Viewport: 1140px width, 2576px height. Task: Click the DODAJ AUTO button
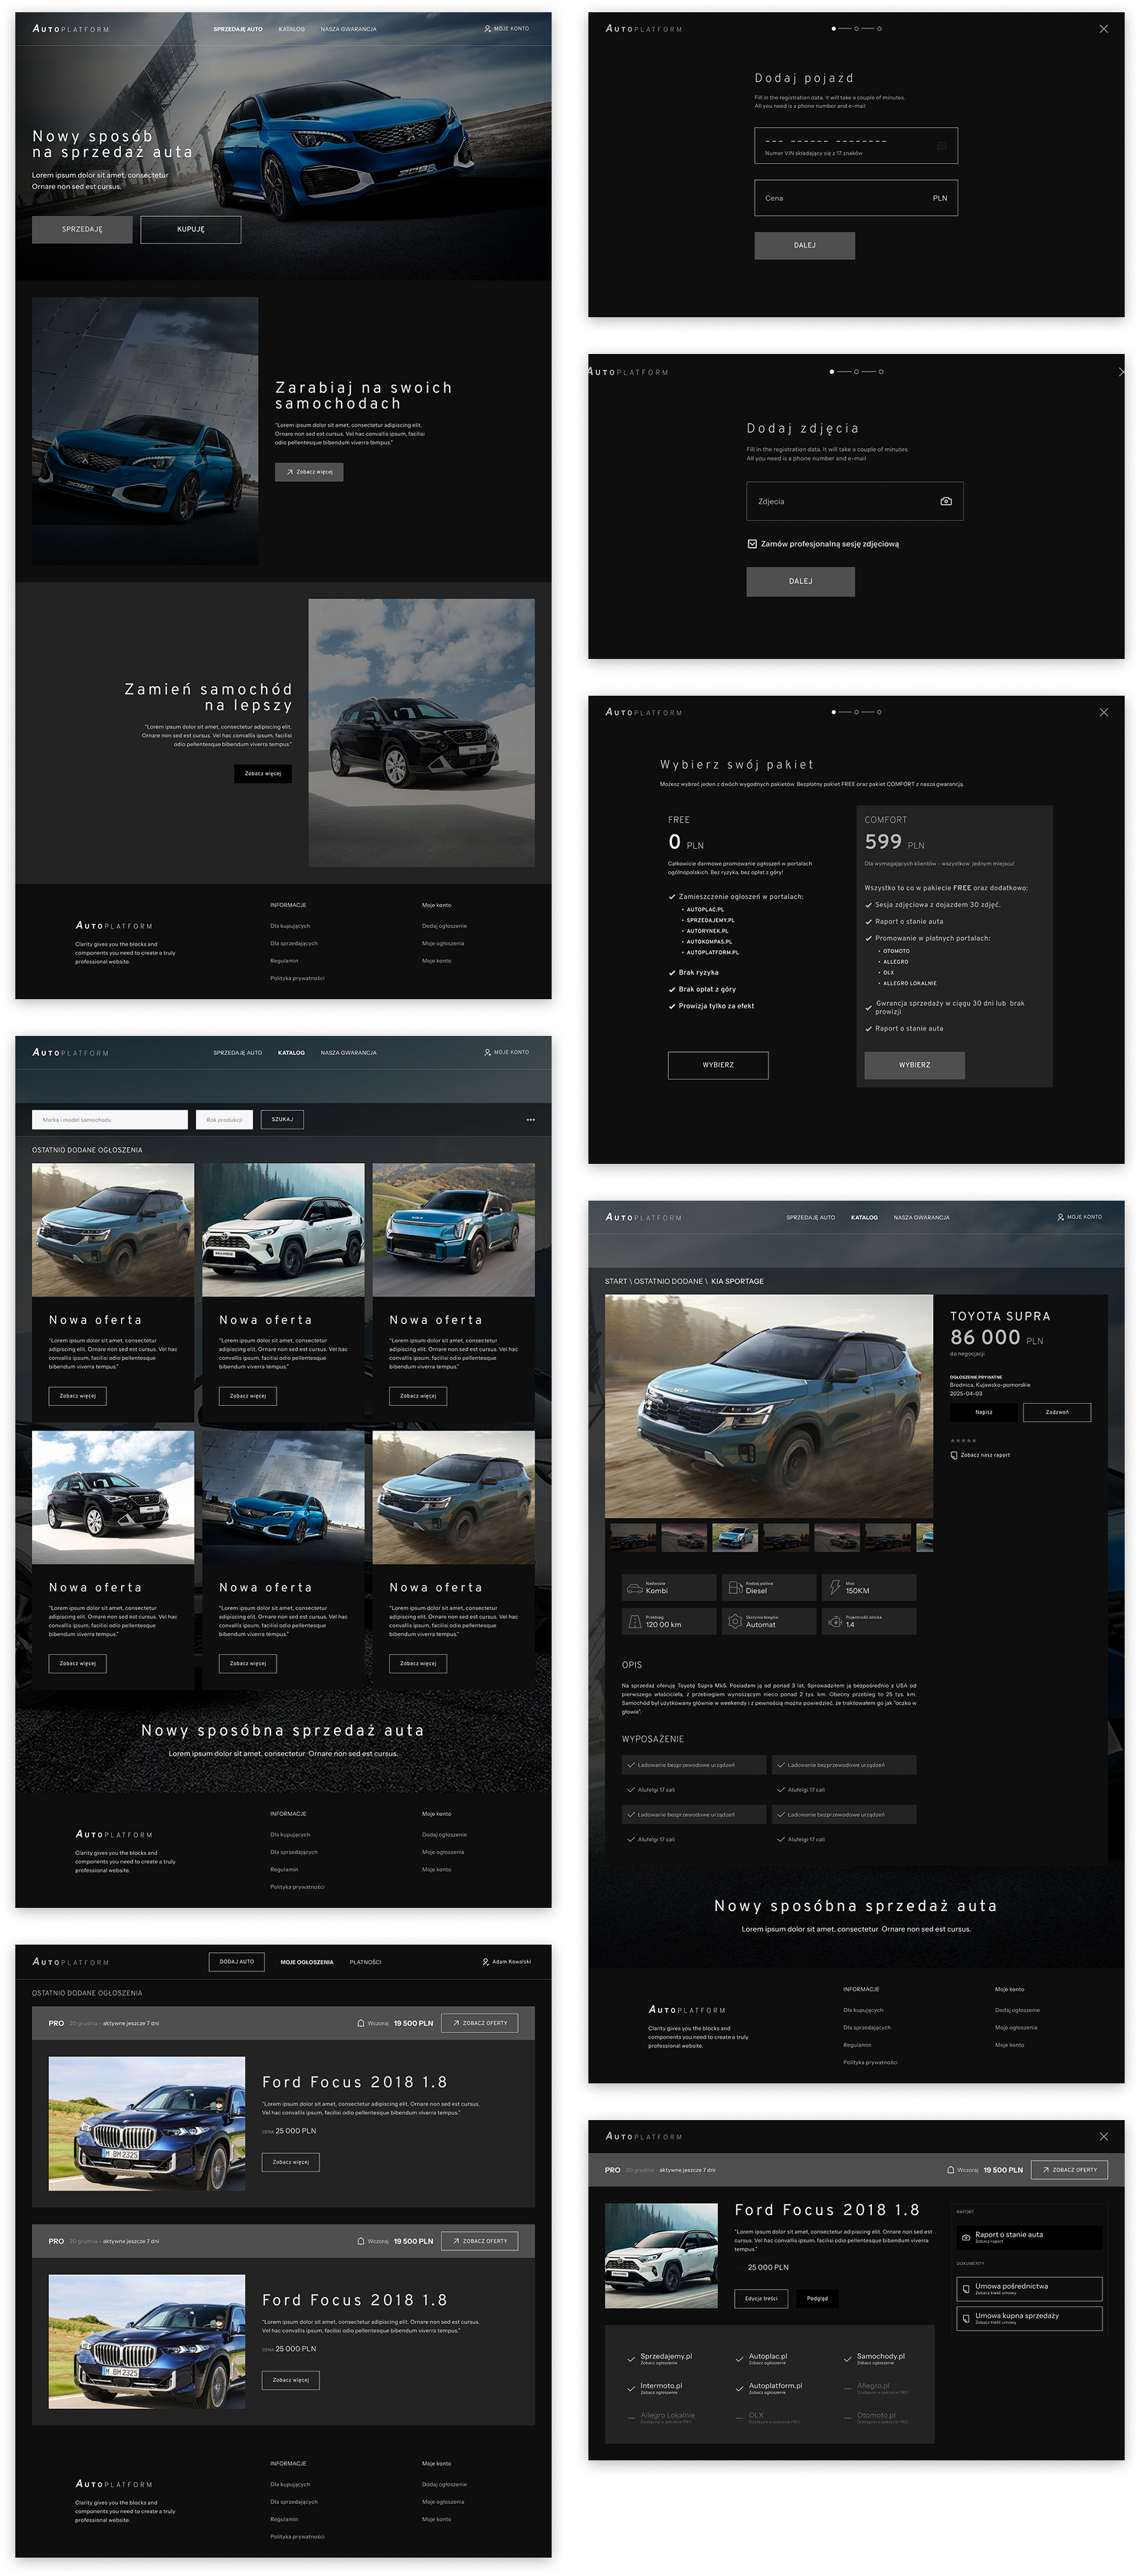237,1962
